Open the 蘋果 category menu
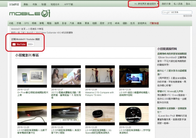Viewport: 196px width, 138px height. (x=57, y=23)
